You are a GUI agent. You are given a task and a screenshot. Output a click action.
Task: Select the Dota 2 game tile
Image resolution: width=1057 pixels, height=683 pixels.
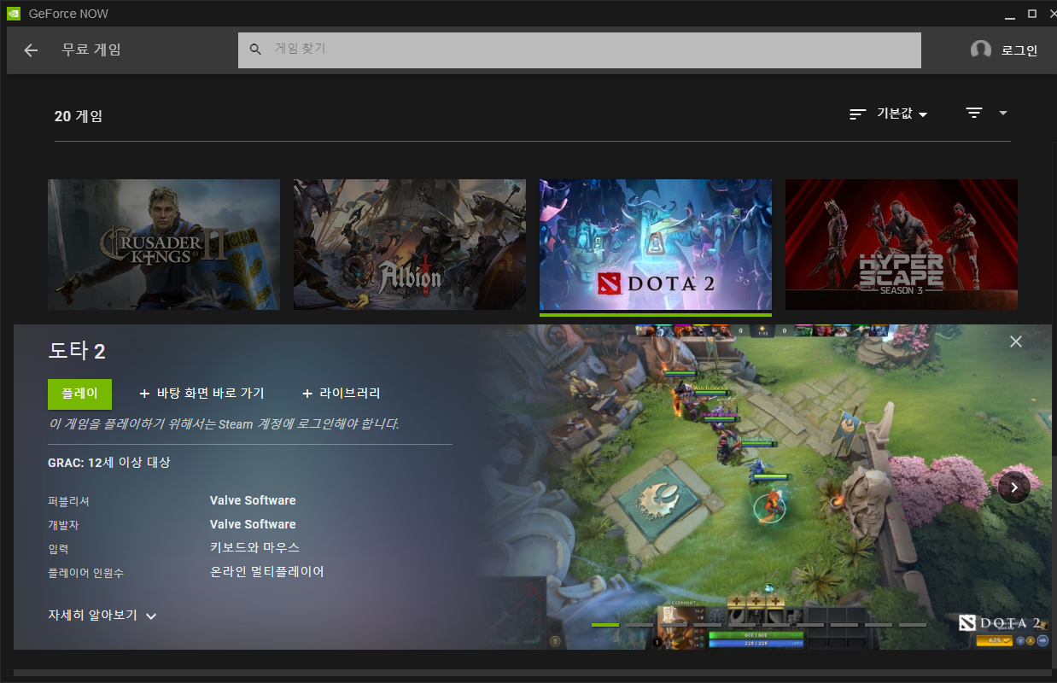click(656, 244)
